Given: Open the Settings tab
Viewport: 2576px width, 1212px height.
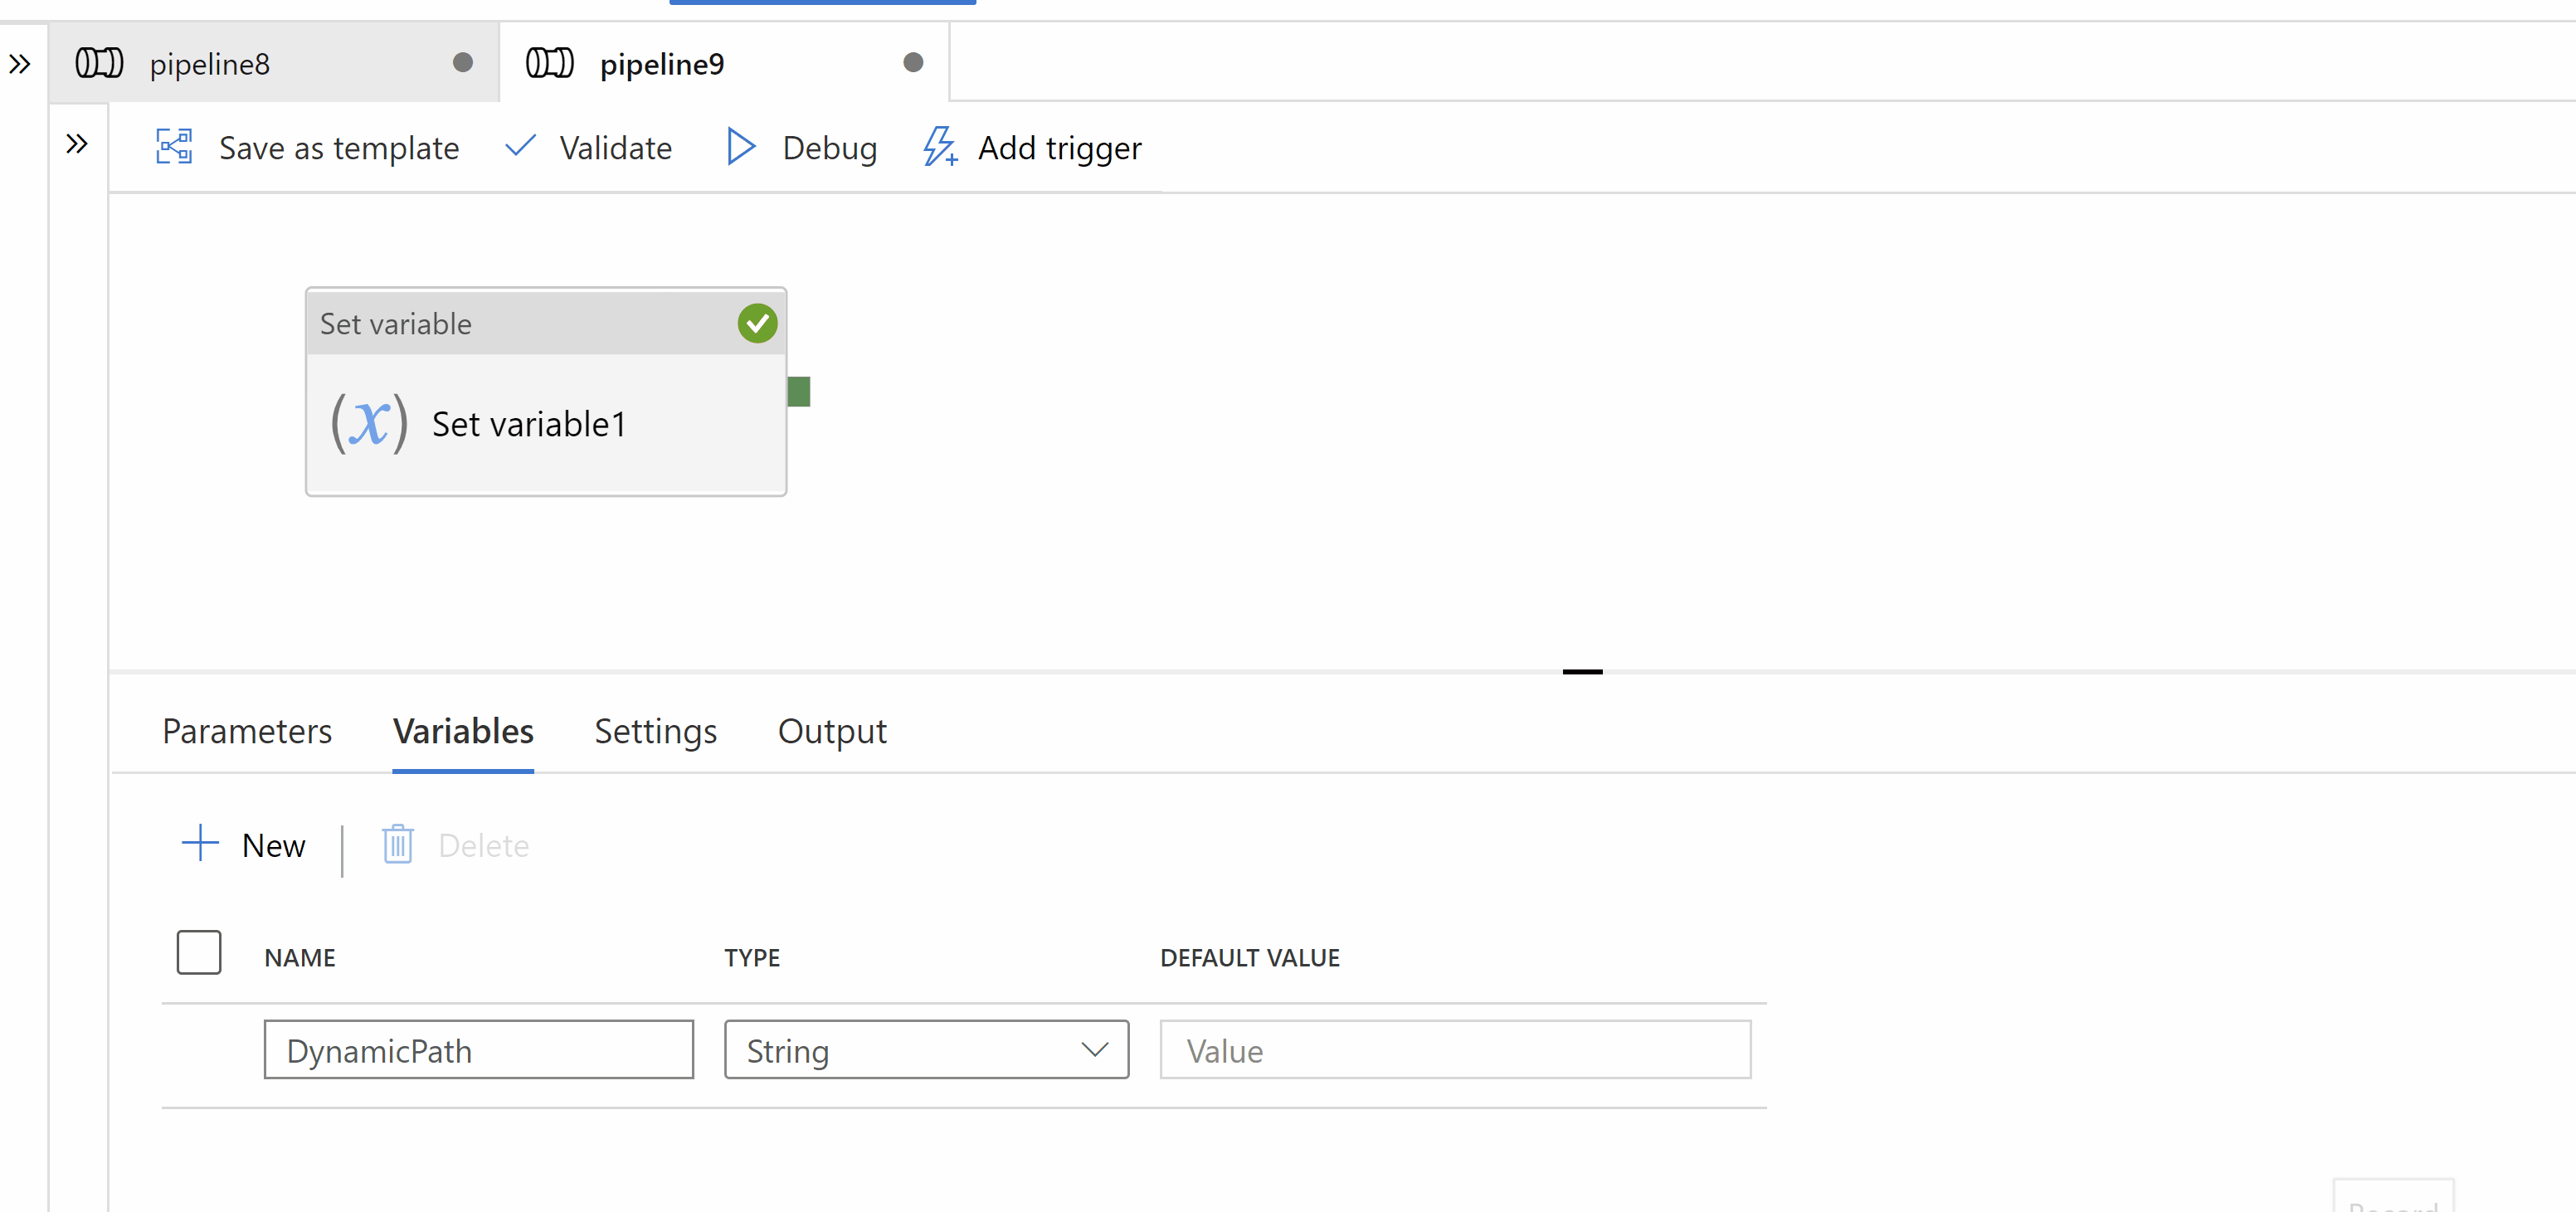Looking at the screenshot, I should pos(655,731).
